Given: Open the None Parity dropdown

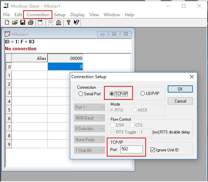Looking at the screenshot, I should (x=90, y=139).
